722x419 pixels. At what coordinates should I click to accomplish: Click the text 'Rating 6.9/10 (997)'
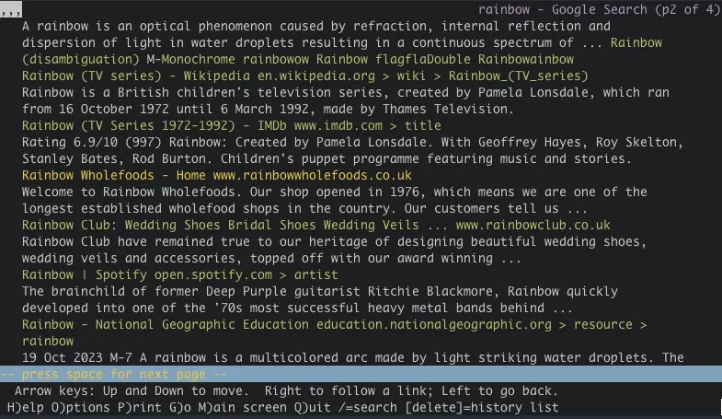click(91, 143)
